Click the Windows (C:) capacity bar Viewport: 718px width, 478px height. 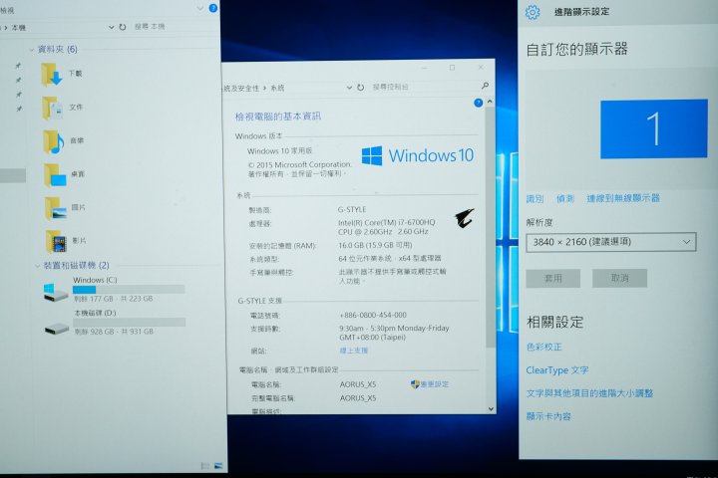[129, 290]
